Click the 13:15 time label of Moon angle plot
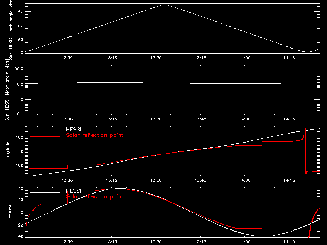 coord(112,119)
